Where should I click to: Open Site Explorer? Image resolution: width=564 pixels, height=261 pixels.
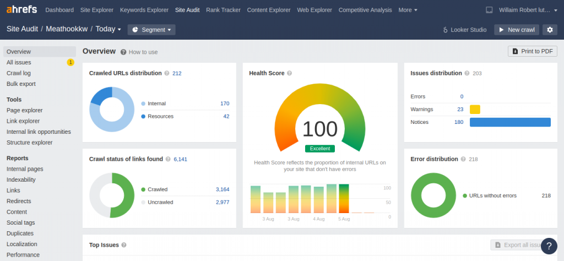click(x=97, y=10)
